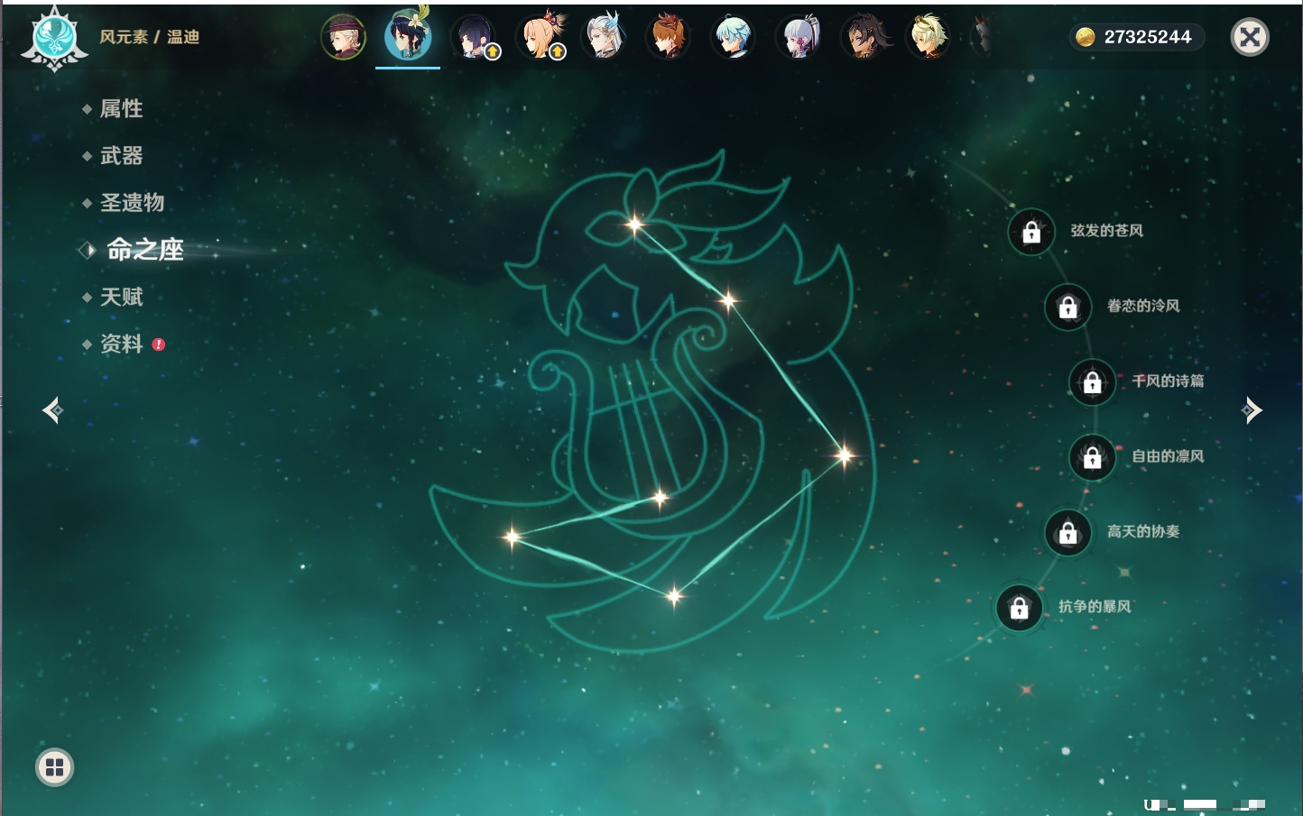Select the locked 眷恋的泠风 constellation node
Image resolution: width=1303 pixels, height=816 pixels.
[x=1067, y=307]
